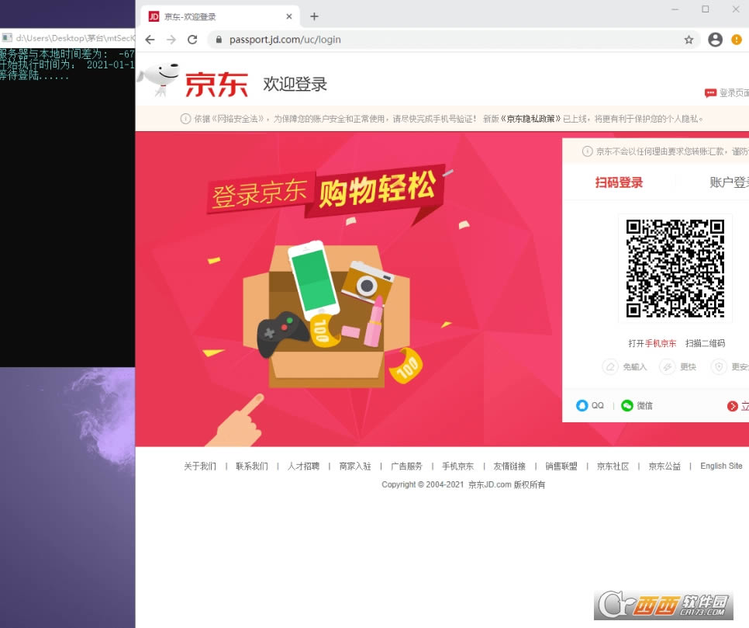Click the orange Chrome update alert icon
Image resolution: width=749 pixels, height=628 pixels.
tap(737, 40)
